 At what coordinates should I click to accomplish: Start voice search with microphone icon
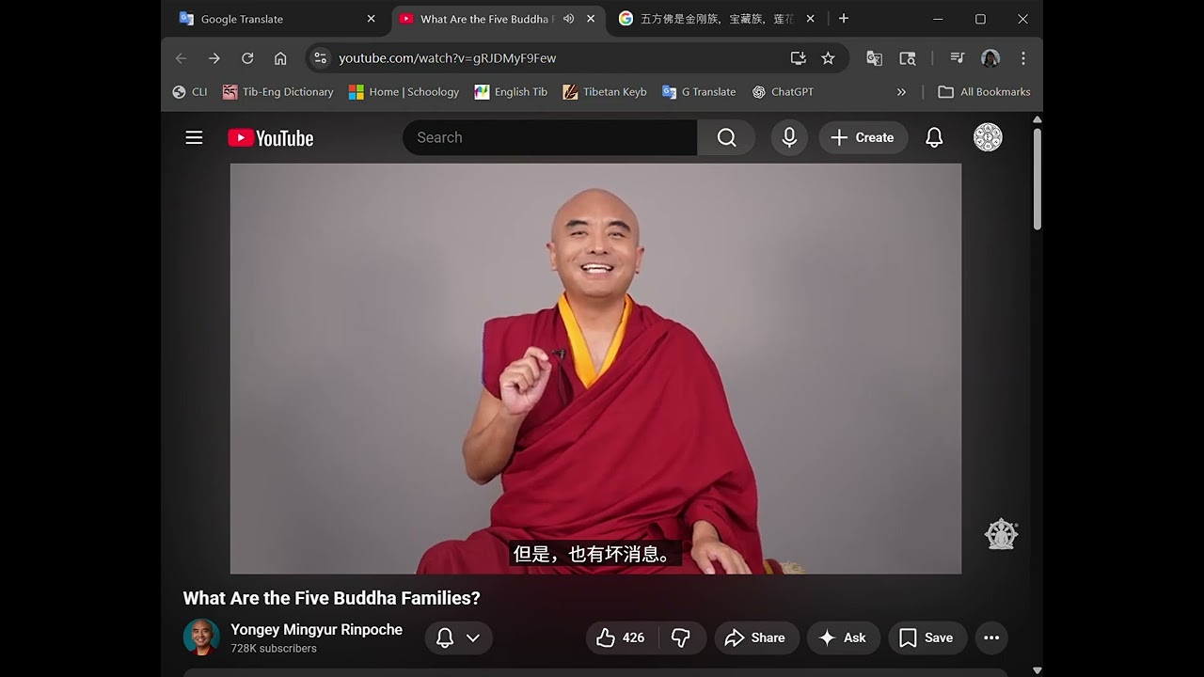(789, 137)
